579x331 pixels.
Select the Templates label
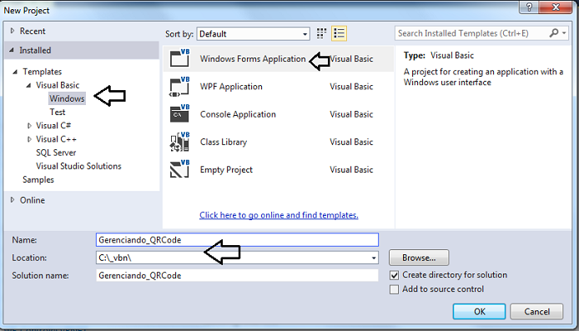tap(42, 72)
